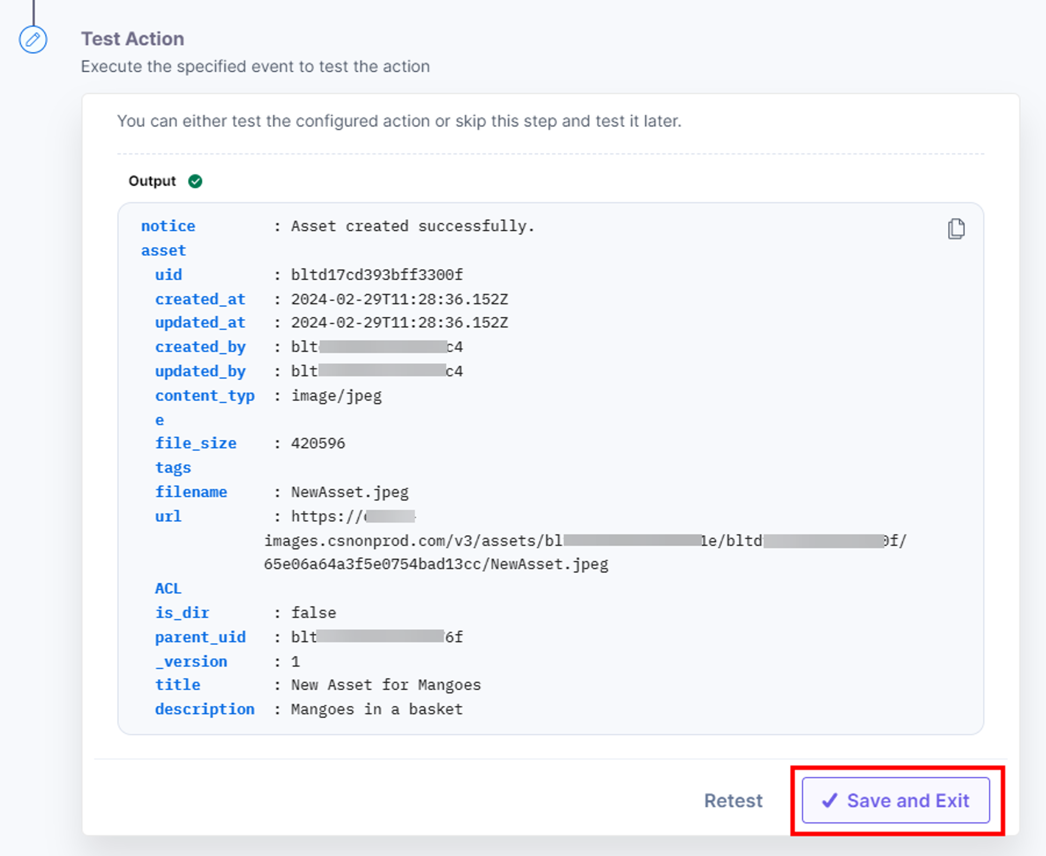Click the image/jpeg content type value
The width and height of the screenshot is (1046, 856).
coord(336,396)
